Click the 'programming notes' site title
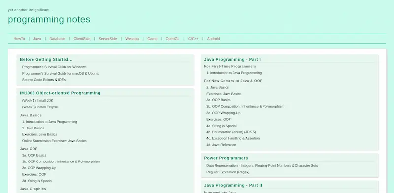The height and width of the screenshot is (193, 394). coord(49,19)
